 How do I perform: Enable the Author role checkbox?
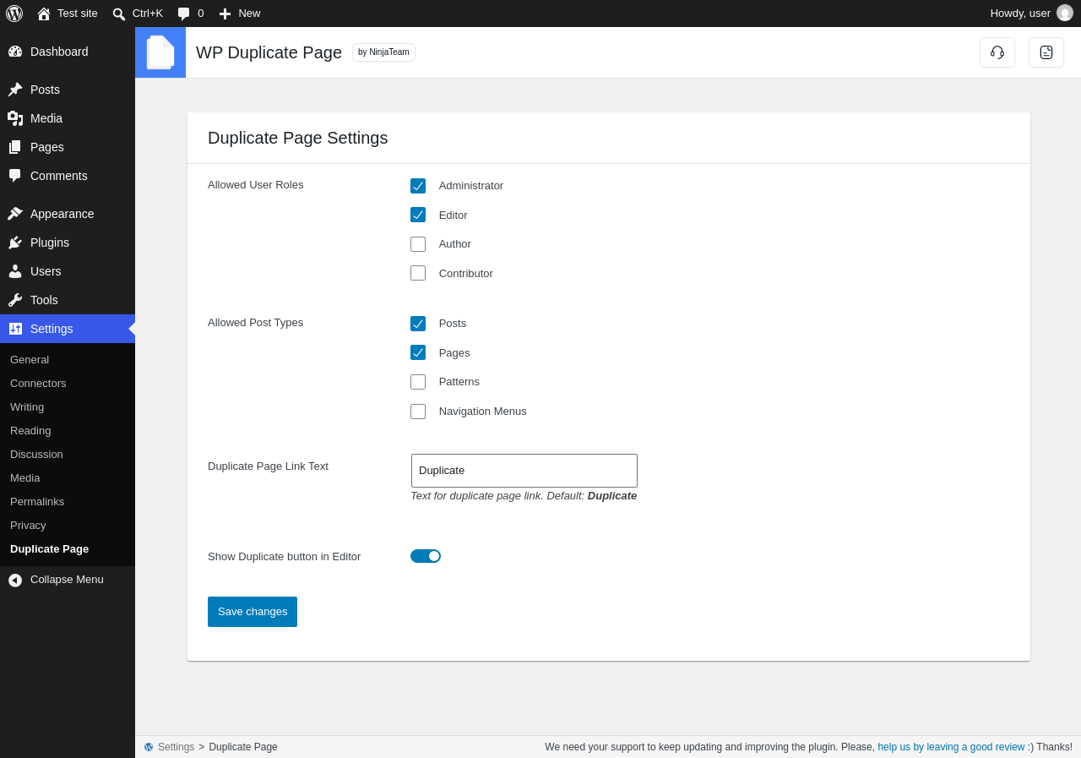[x=418, y=244]
